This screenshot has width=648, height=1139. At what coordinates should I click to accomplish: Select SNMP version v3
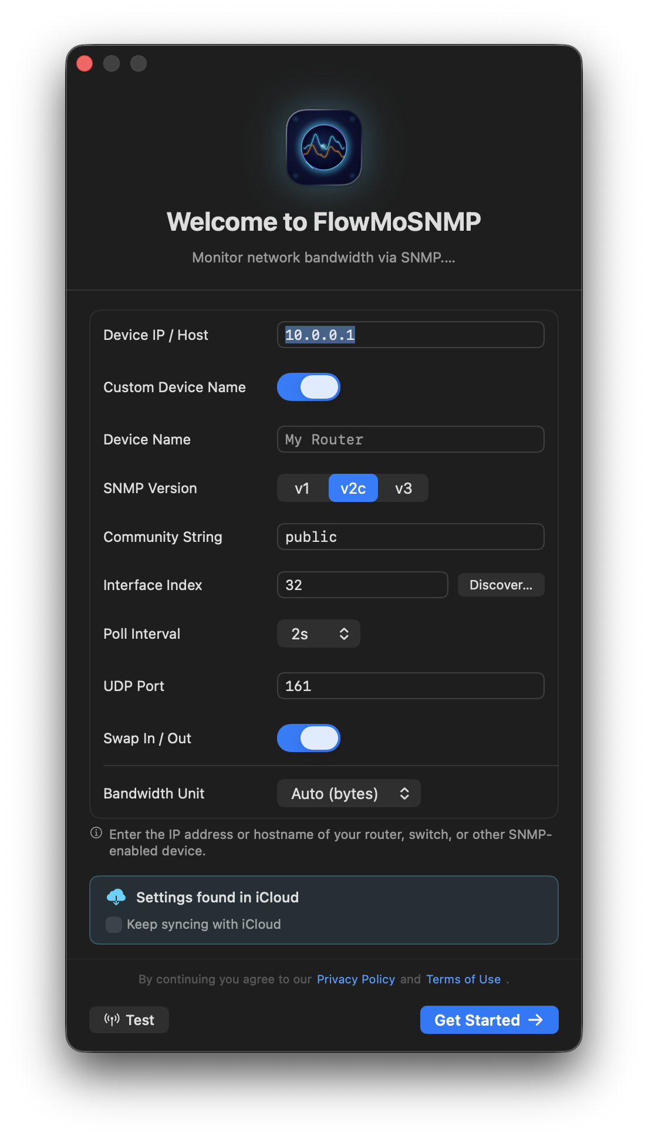pyautogui.click(x=403, y=488)
